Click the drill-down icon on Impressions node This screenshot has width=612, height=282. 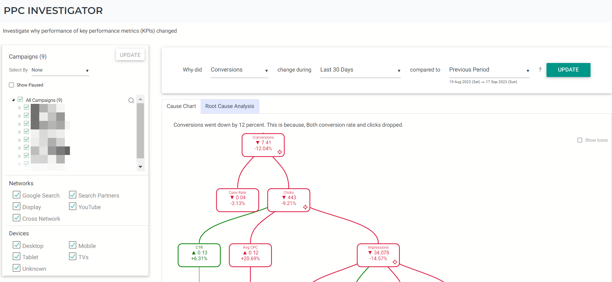point(395,262)
